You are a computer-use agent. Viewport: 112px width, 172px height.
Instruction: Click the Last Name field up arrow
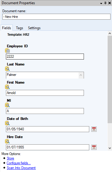pyautogui.click(x=81, y=75)
